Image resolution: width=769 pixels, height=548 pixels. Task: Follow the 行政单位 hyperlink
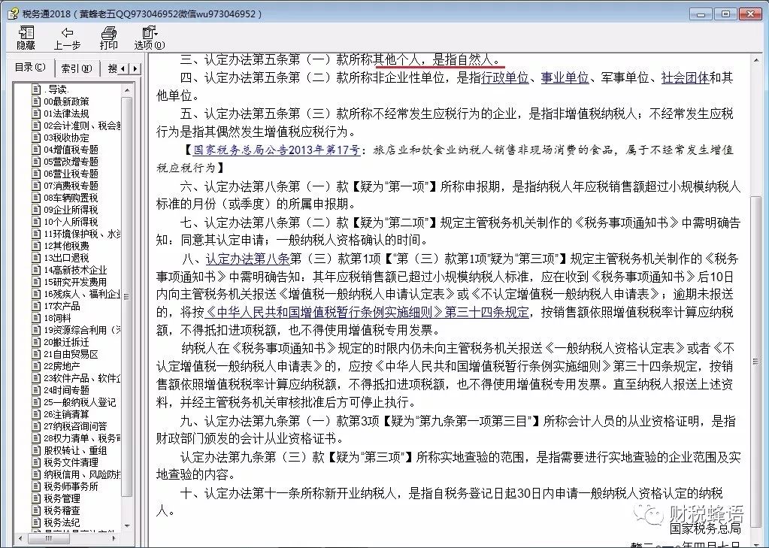pos(505,77)
